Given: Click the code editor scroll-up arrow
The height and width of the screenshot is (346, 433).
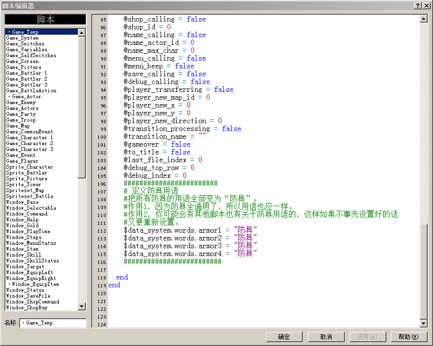Looking at the screenshot, I should [x=423, y=19].
